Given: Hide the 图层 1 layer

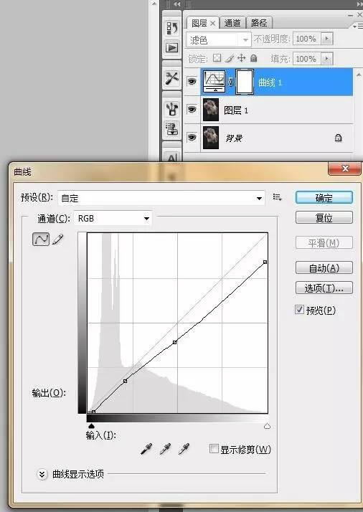Looking at the screenshot, I should (192, 110).
